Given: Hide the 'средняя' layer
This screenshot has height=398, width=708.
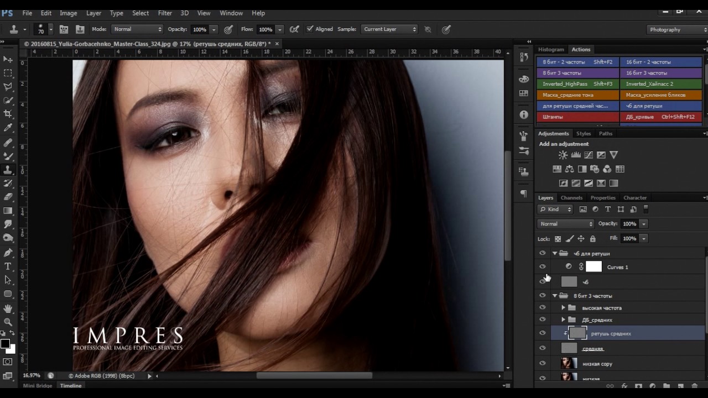Looking at the screenshot, I should [542, 348].
